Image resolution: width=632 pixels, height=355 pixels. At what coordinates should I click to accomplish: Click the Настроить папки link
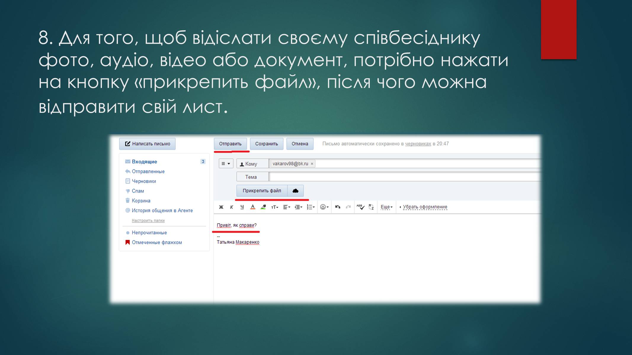coord(148,220)
